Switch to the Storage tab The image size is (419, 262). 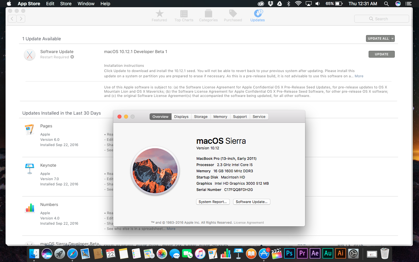[201, 117]
